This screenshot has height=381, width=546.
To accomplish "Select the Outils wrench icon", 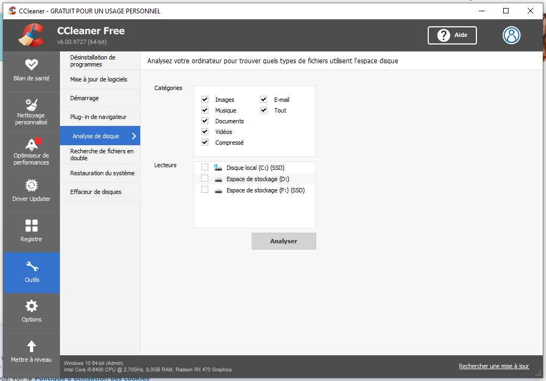I will pyautogui.click(x=32, y=266).
